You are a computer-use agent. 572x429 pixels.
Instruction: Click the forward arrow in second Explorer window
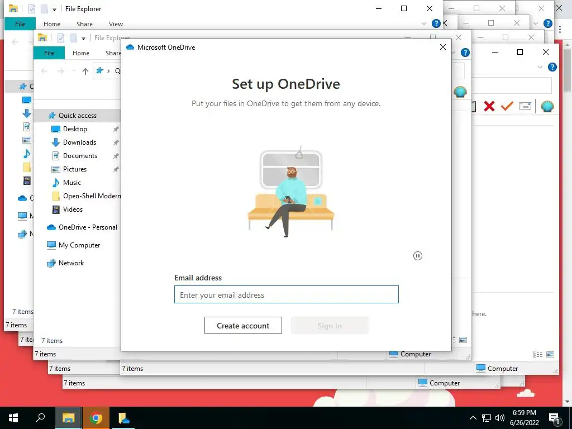coord(60,71)
